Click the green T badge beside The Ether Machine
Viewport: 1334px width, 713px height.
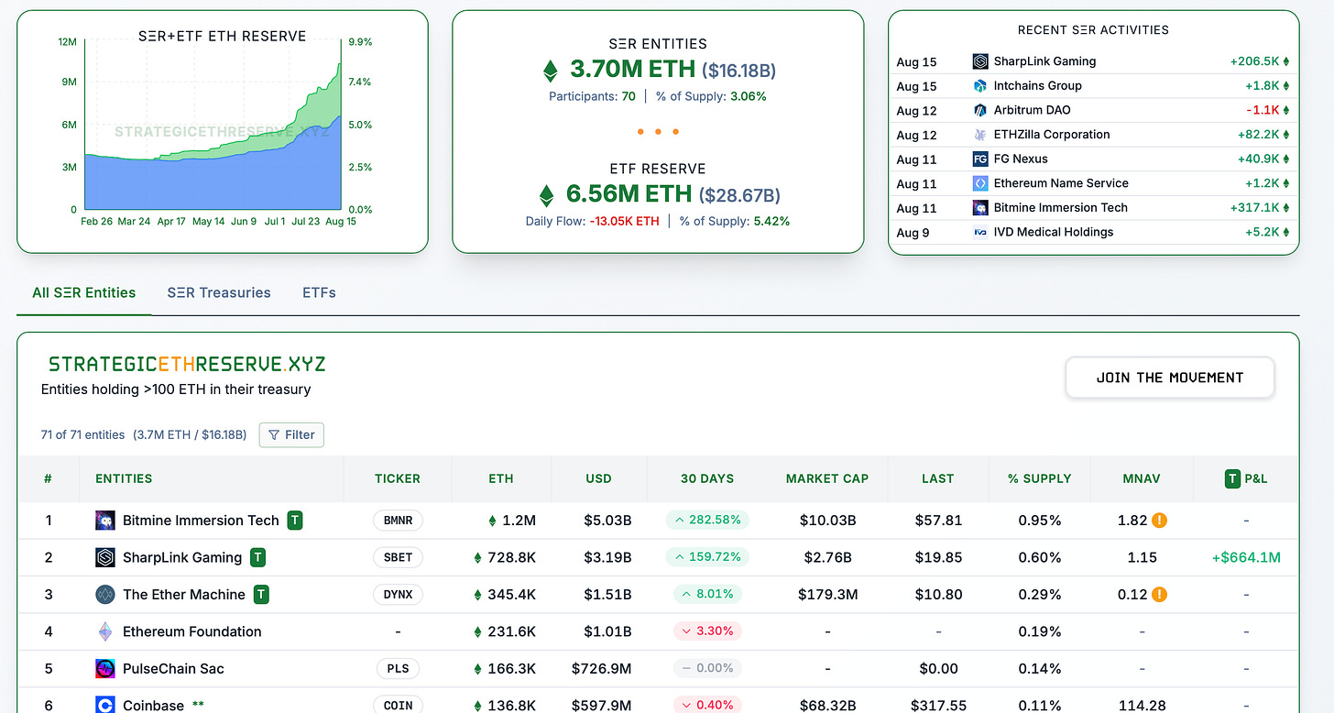(x=261, y=595)
